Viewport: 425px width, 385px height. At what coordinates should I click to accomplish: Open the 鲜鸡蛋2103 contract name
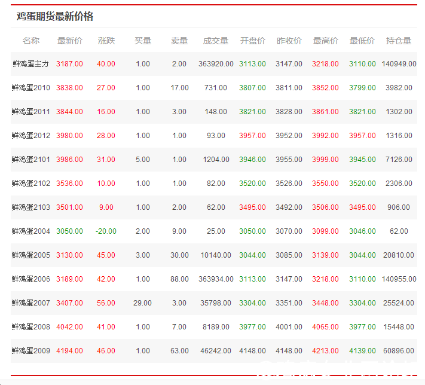(31, 207)
